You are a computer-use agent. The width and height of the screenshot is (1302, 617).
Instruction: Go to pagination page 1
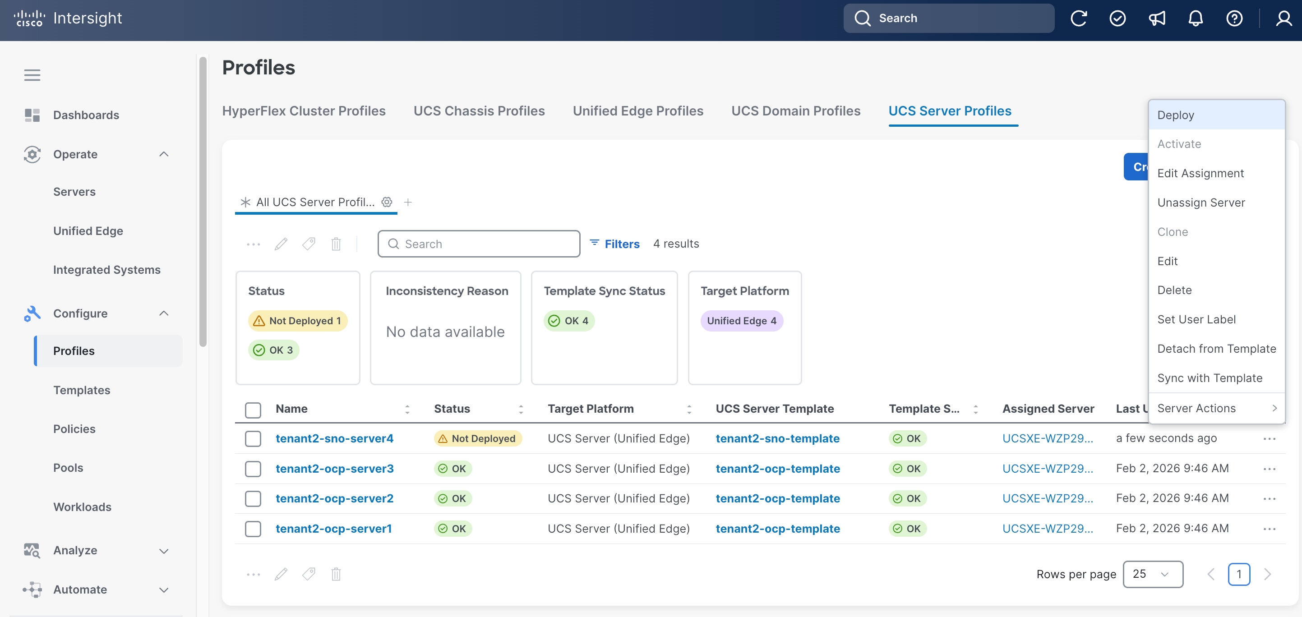(1238, 574)
